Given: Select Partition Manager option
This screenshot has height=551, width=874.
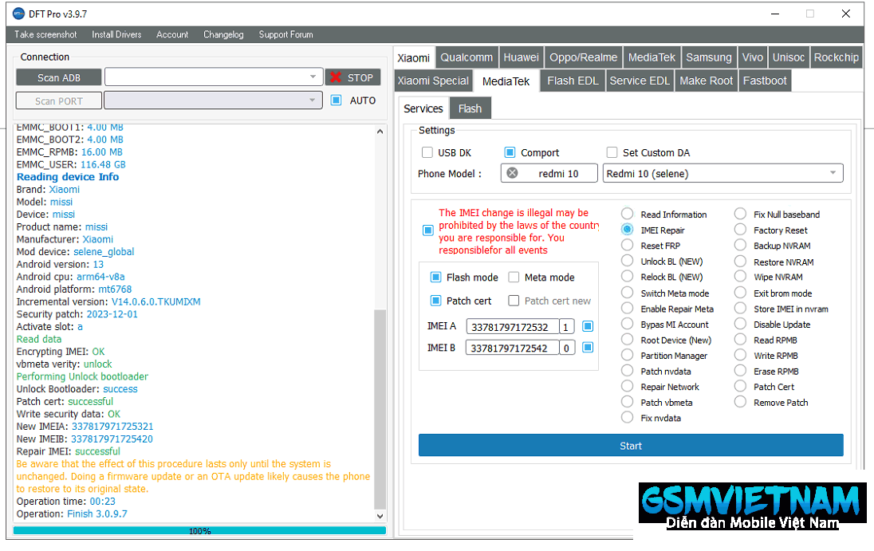Looking at the screenshot, I should pos(628,355).
